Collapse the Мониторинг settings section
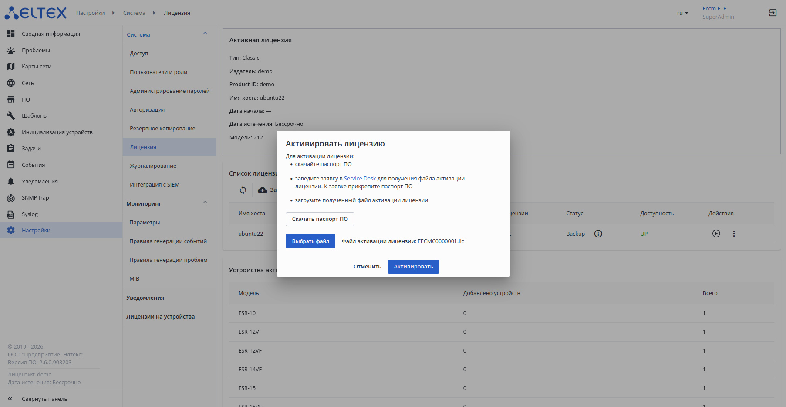 click(205, 203)
